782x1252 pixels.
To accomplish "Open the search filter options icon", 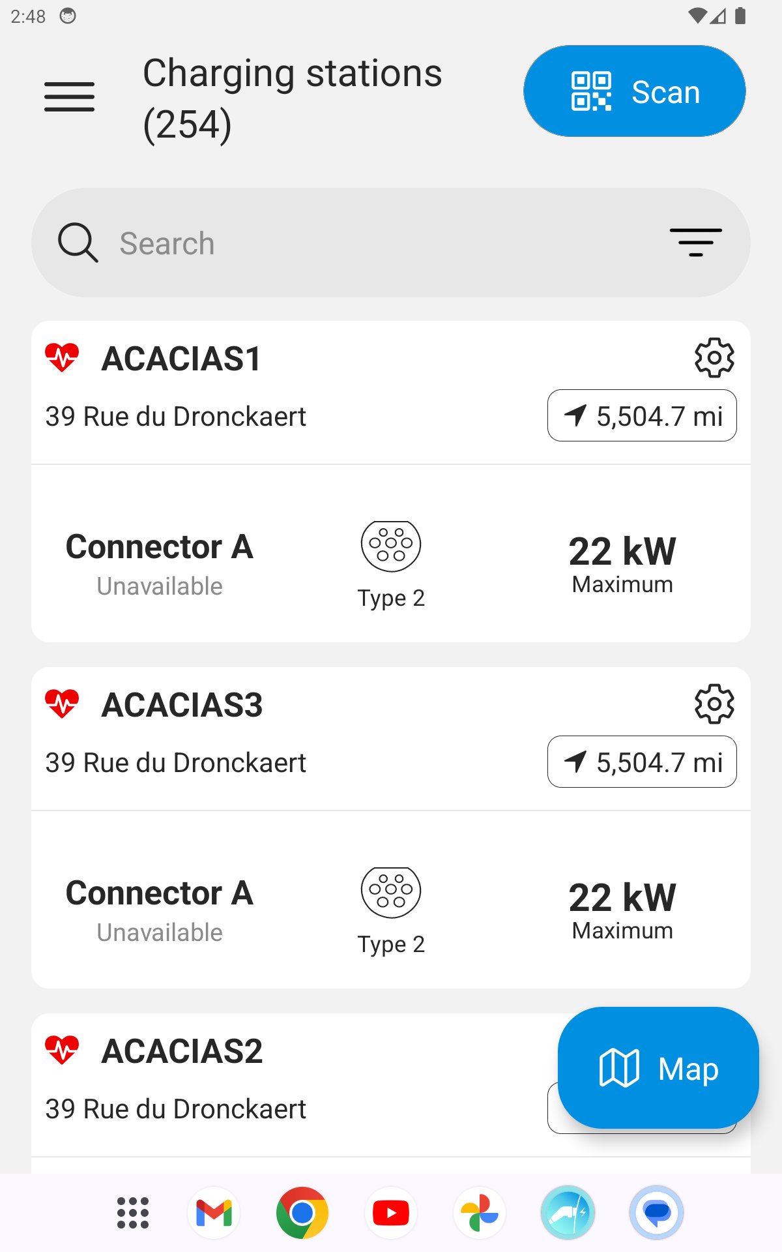I will tap(695, 243).
